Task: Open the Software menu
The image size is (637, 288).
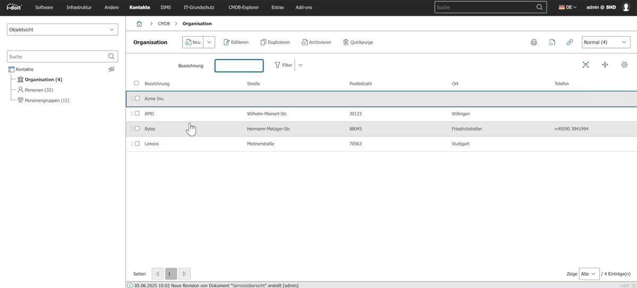Action: pos(44,7)
